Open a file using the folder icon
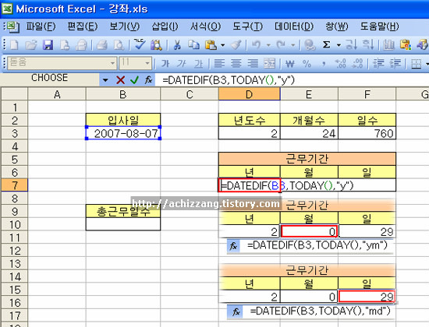This screenshot has width=429, height=327. pos(30,45)
